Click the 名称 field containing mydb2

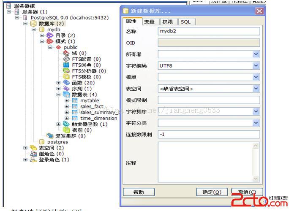[x=209, y=31]
